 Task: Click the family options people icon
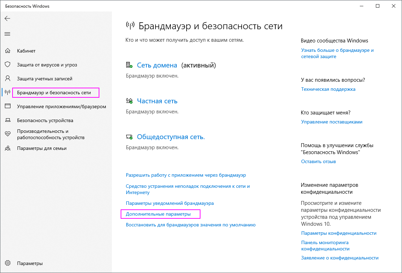8,148
